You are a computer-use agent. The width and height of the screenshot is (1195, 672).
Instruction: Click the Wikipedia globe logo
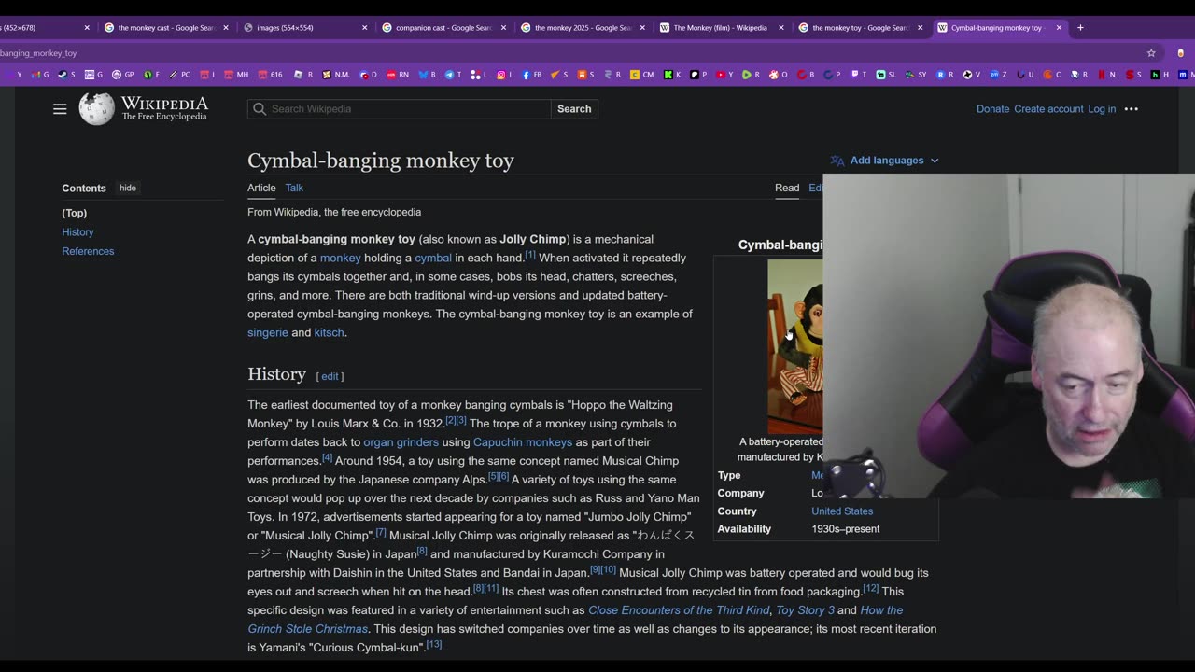coord(96,108)
